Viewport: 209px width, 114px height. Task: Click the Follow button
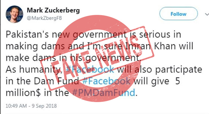[x=179, y=14]
